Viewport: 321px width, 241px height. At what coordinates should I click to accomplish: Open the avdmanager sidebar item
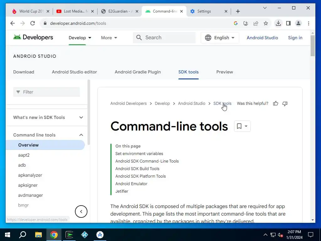click(x=30, y=195)
